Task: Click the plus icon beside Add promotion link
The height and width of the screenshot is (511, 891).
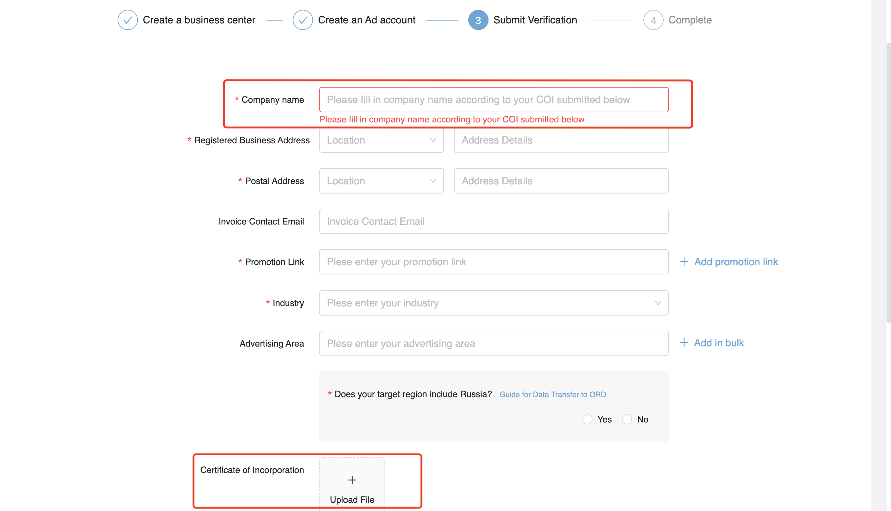Action: coord(684,262)
